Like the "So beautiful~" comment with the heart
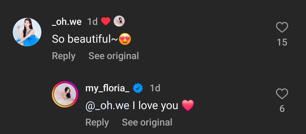This screenshot has height=134, width=306. [282, 28]
